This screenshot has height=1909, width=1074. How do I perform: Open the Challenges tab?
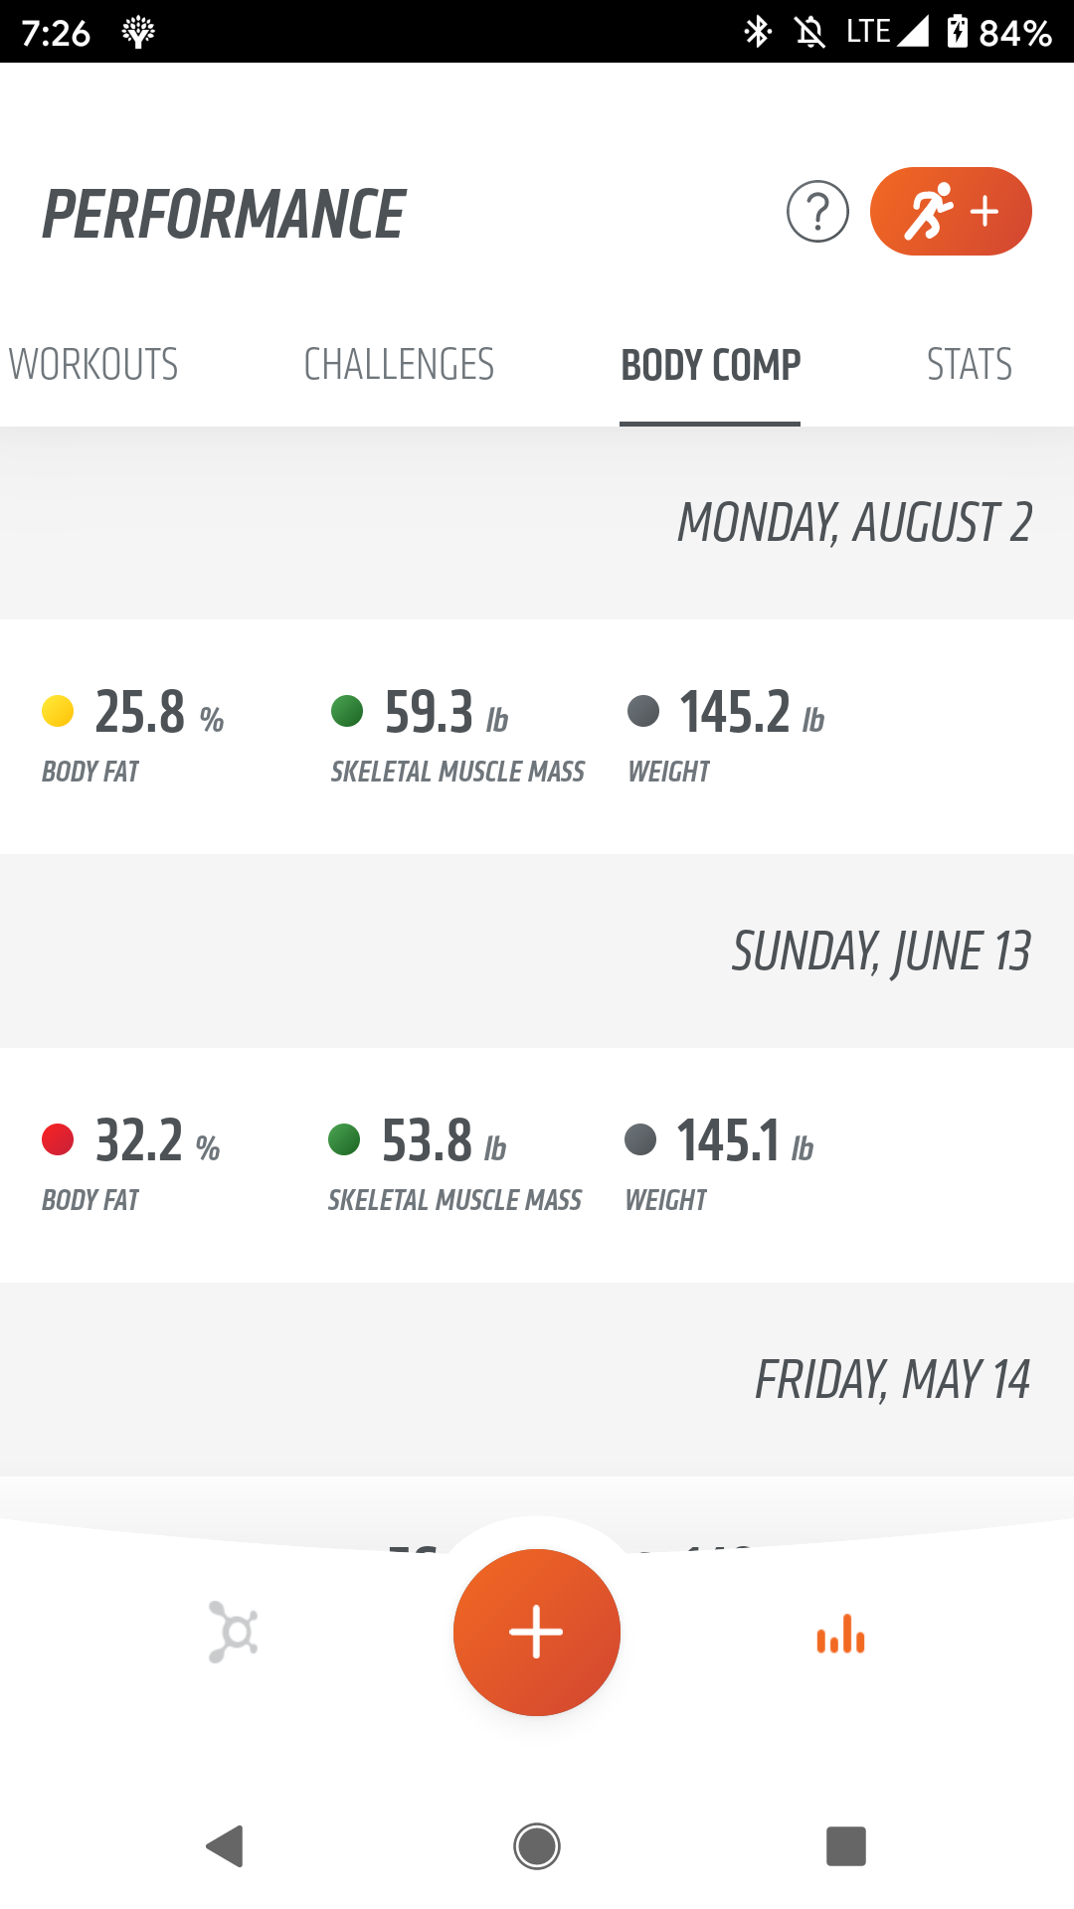pyautogui.click(x=399, y=365)
